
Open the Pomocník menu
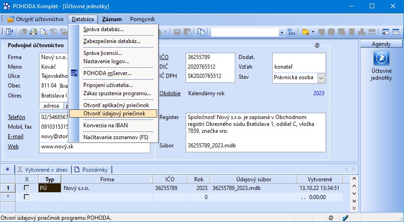coord(142,19)
